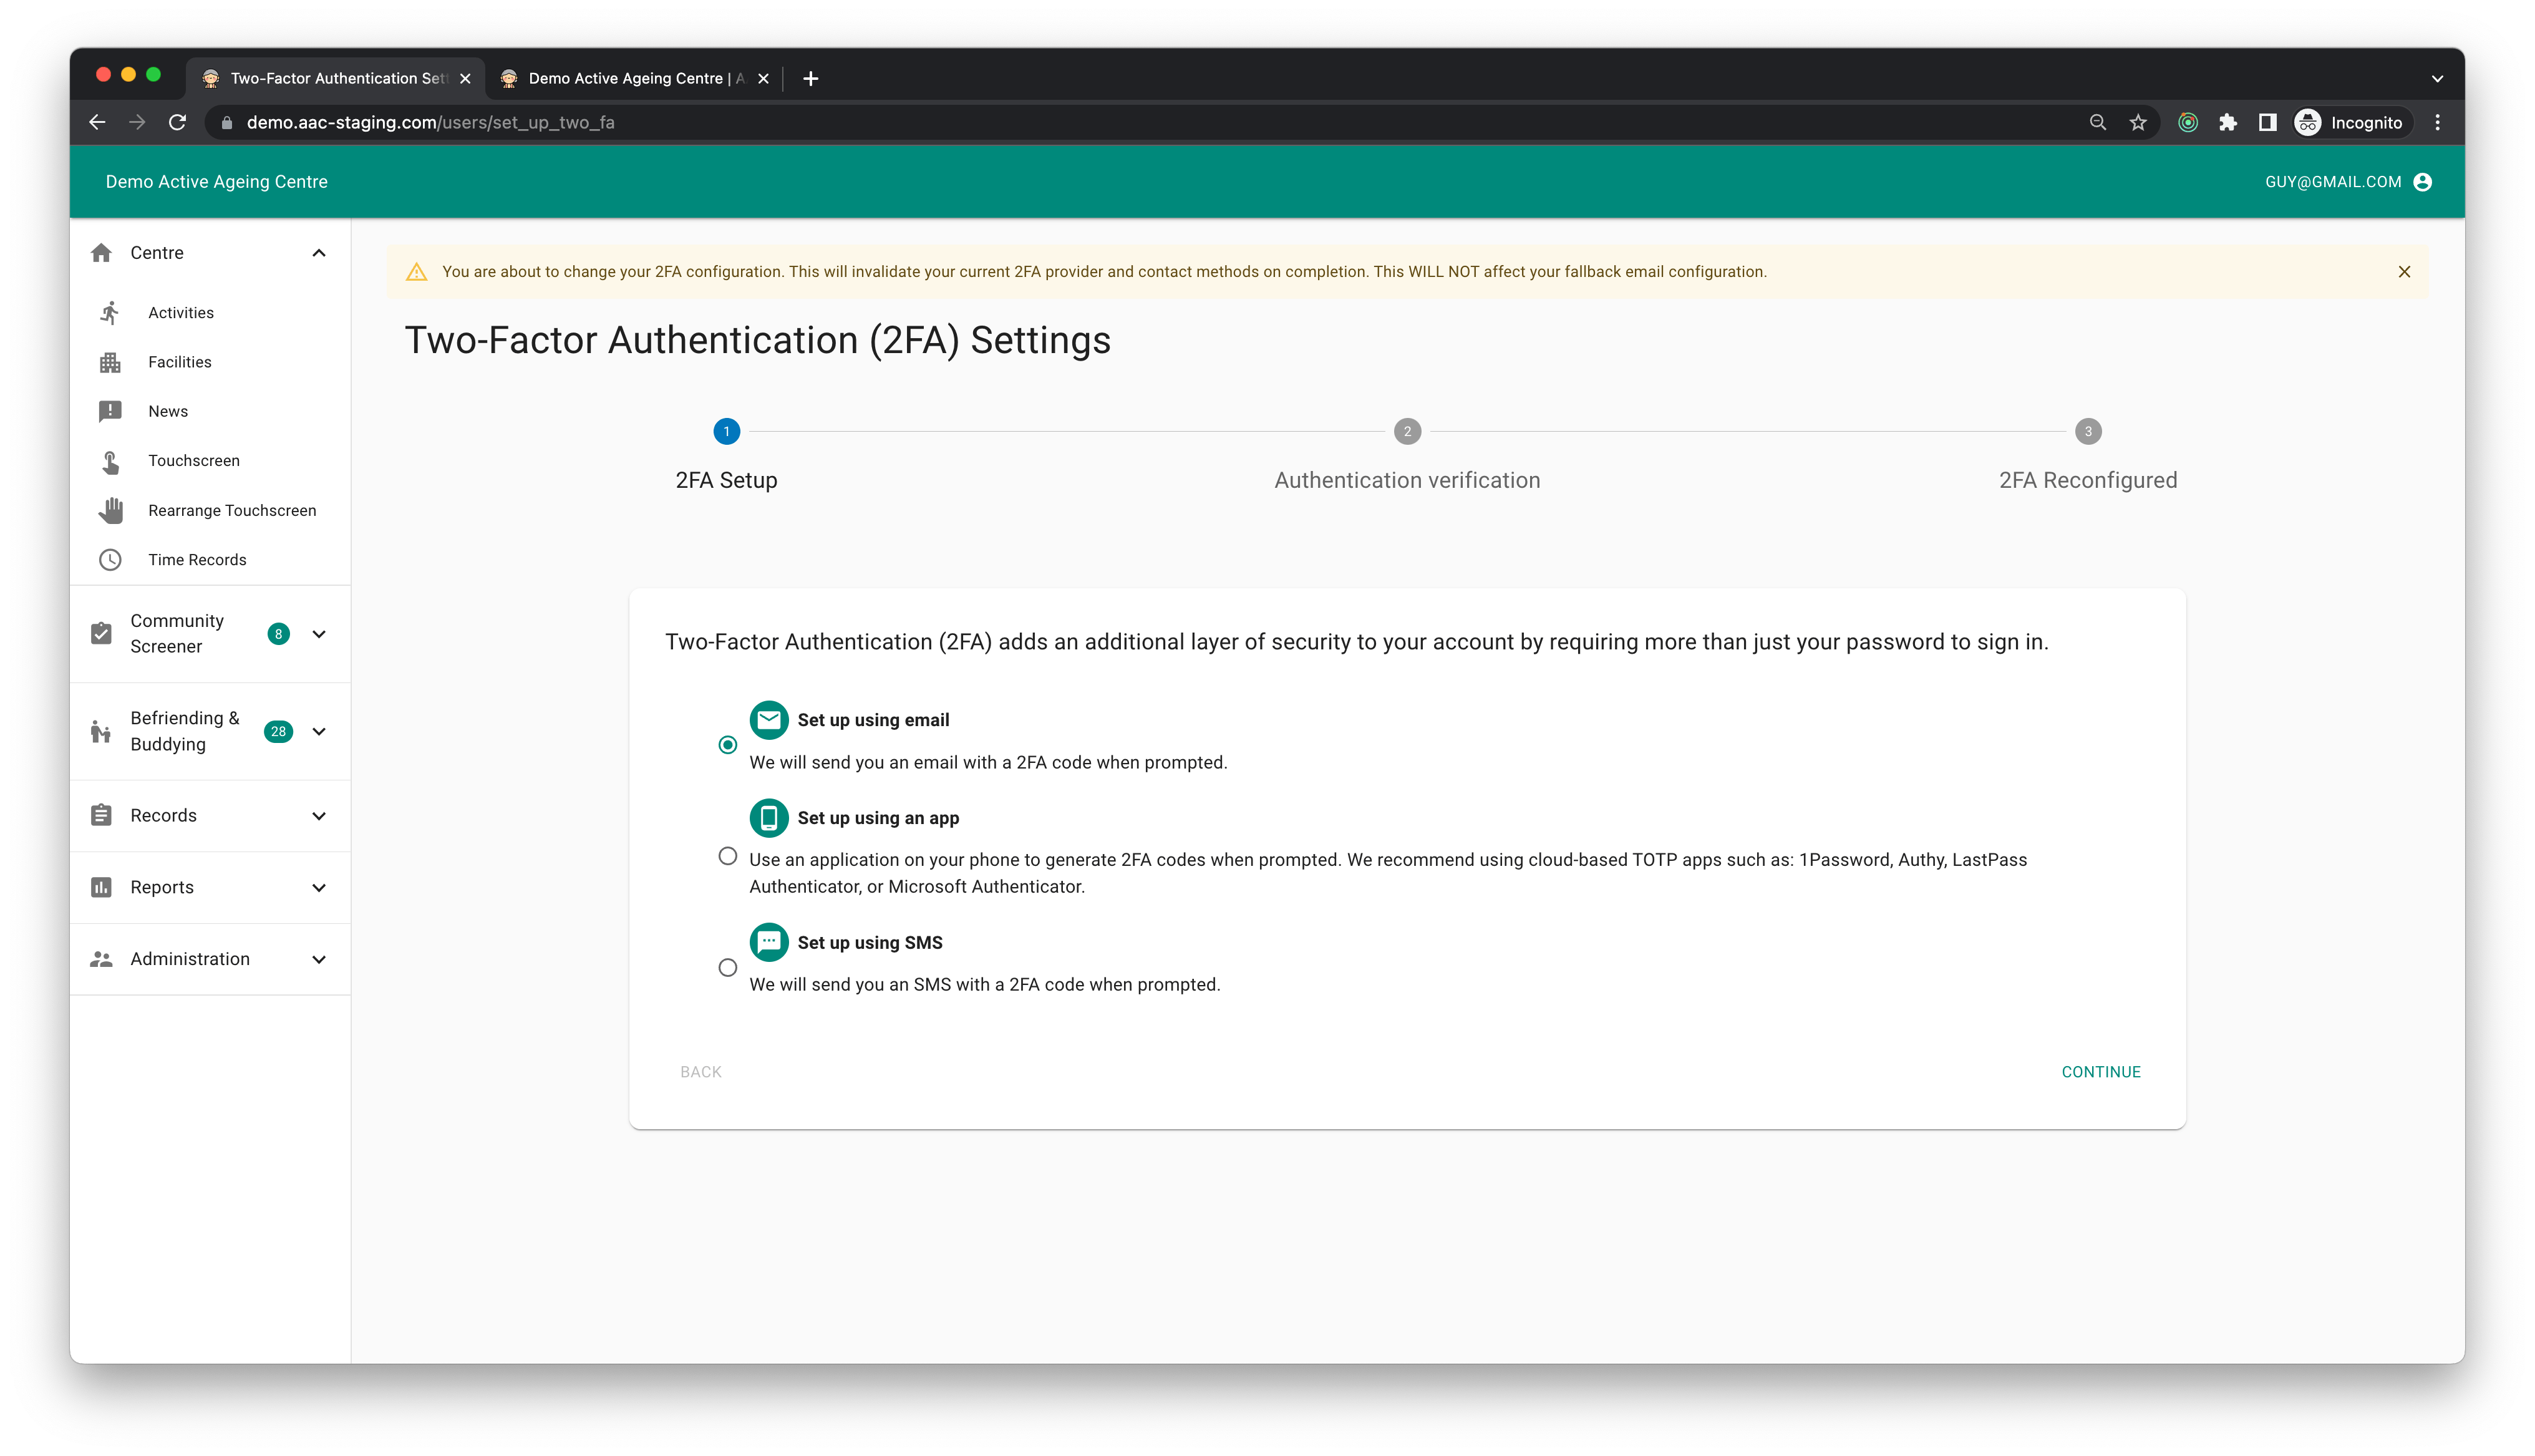Click the Befriending badge 28
Image resolution: width=2535 pixels, height=1456 pixels.
click(279, 732)
